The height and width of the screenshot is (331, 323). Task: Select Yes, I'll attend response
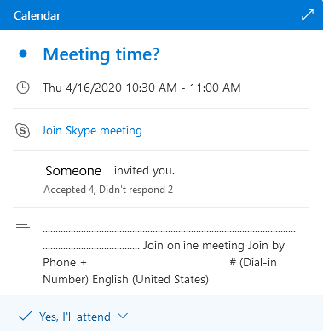click(x=75, y=317)
